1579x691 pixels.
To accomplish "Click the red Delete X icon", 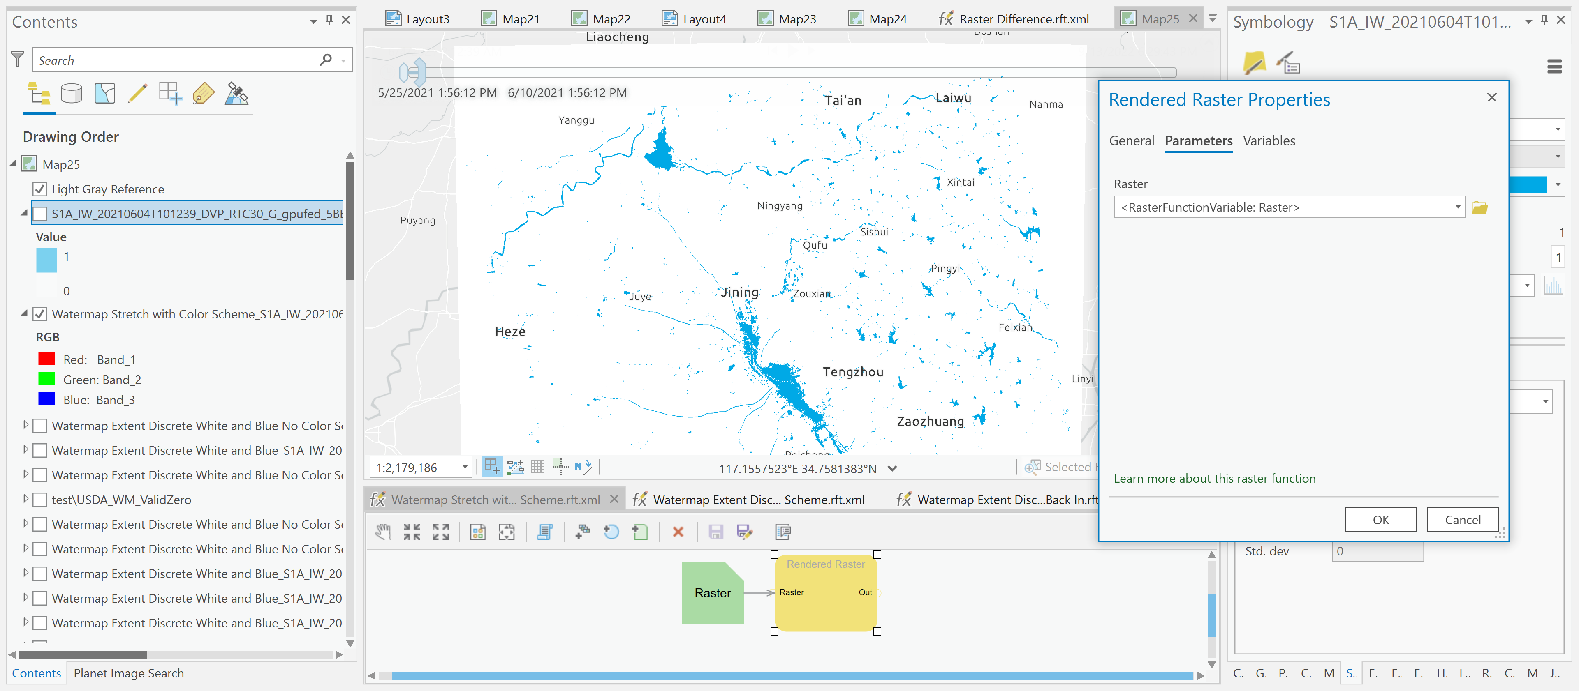I will (x=678, y=532).
